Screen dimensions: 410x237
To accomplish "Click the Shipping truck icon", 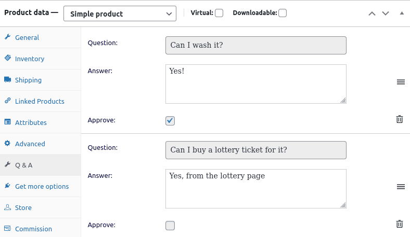I will [x=8, y=79].
